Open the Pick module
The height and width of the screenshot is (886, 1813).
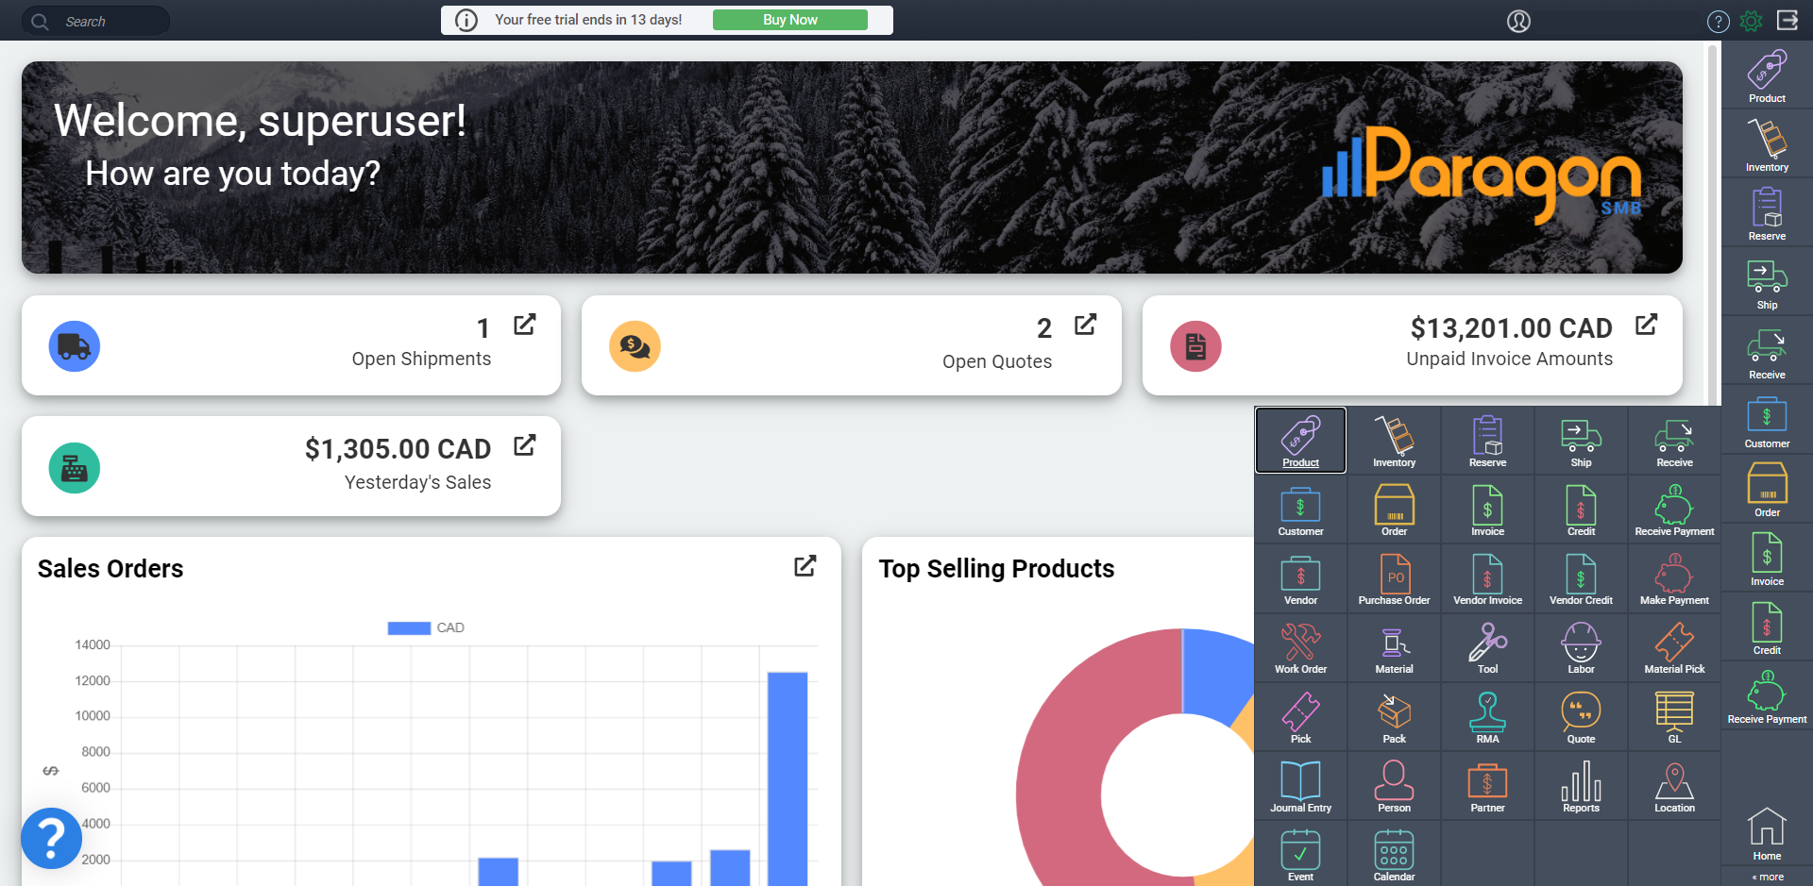tap(1300, 717)
